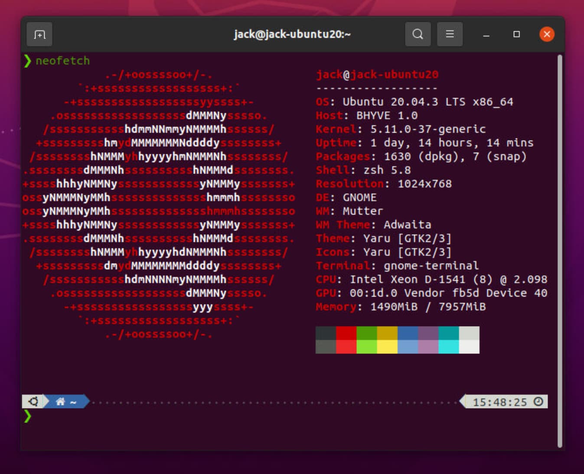Click the clock icon beside the time
The width and height of the screenshot is (584, 474).
point(538,402)
